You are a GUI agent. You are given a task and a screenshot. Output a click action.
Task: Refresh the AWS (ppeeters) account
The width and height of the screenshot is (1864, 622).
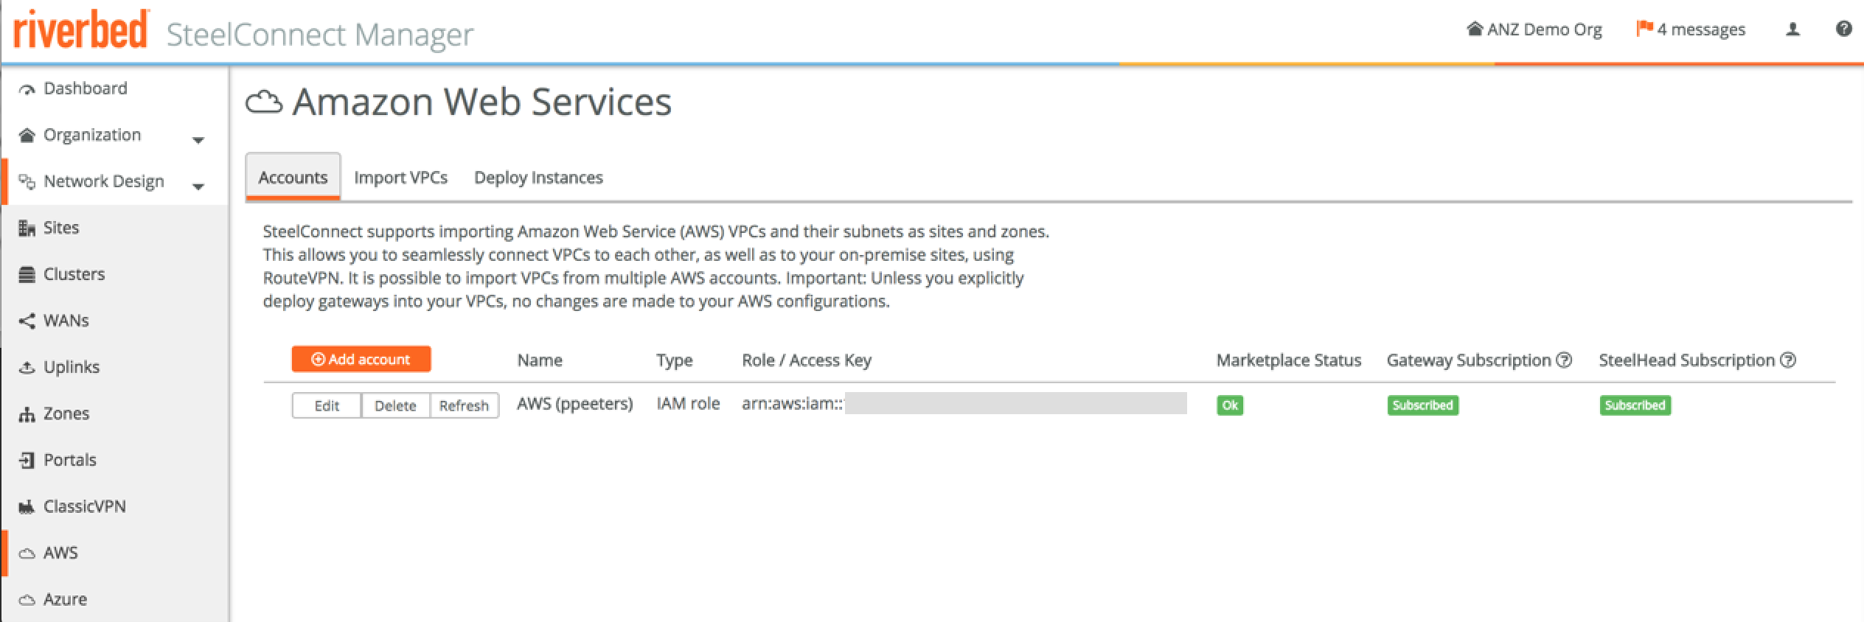464,405
